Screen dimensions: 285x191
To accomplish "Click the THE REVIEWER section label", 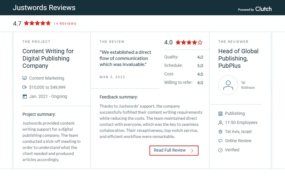I will point(233,42).
